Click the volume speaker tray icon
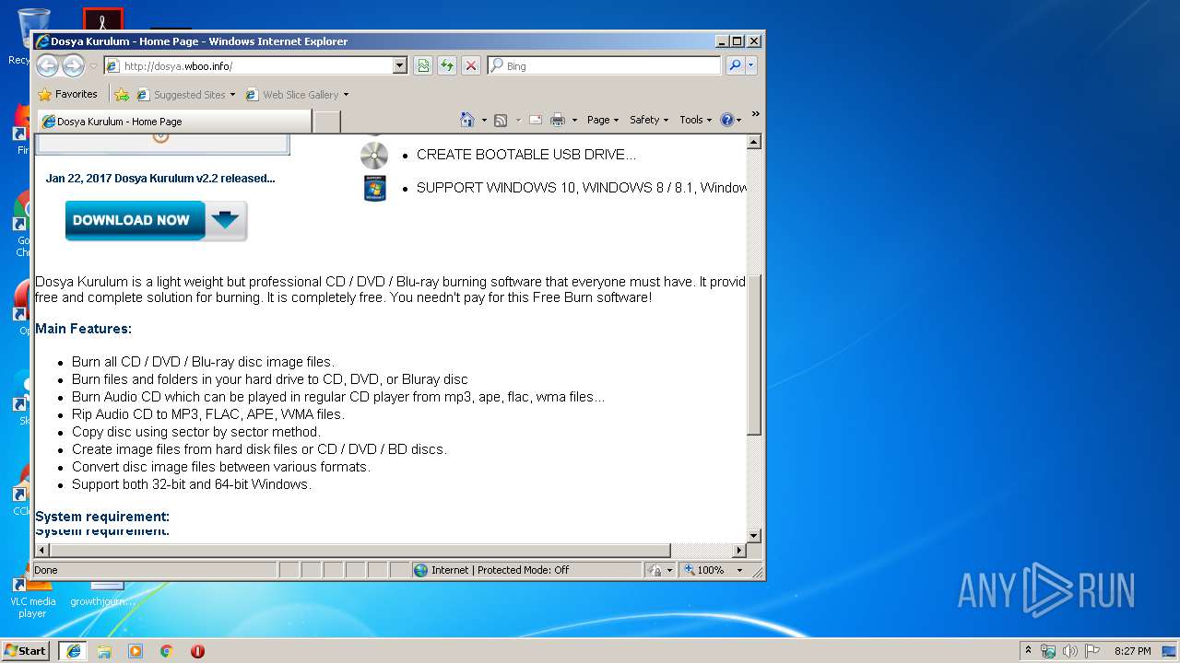Image resolution: width=1180 pixels, height=663 pixels. click(x=1069, y=651)
